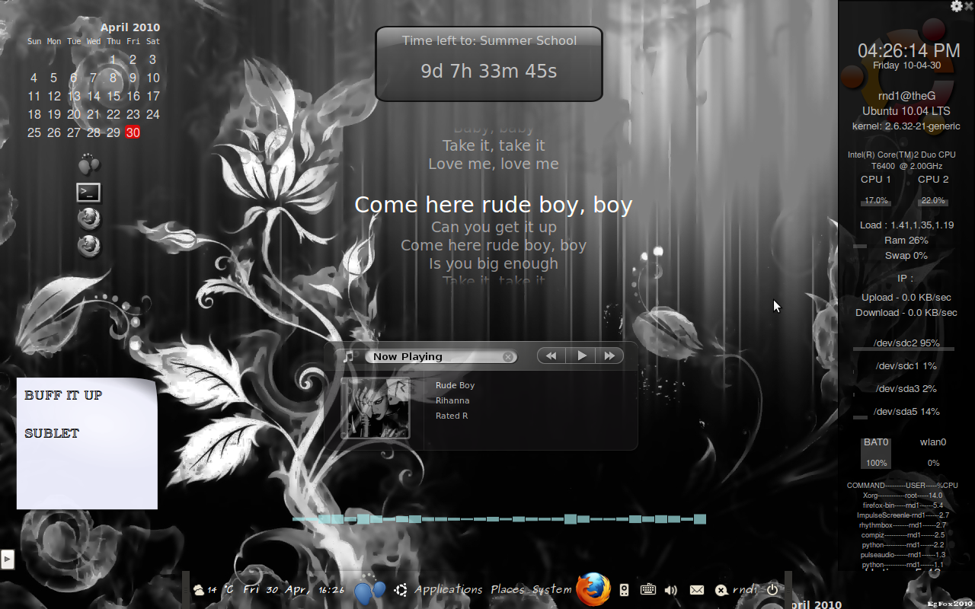Click BUFF IT UP on the sticky note
The width and height of the screenshot is (975, 609).
[63, 395]
